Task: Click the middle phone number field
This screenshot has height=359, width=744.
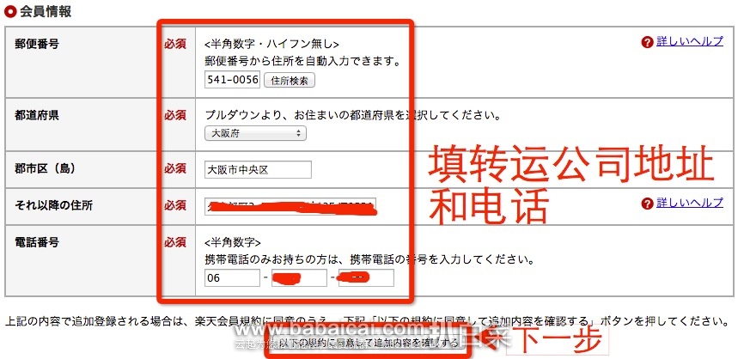Action: 299,278
